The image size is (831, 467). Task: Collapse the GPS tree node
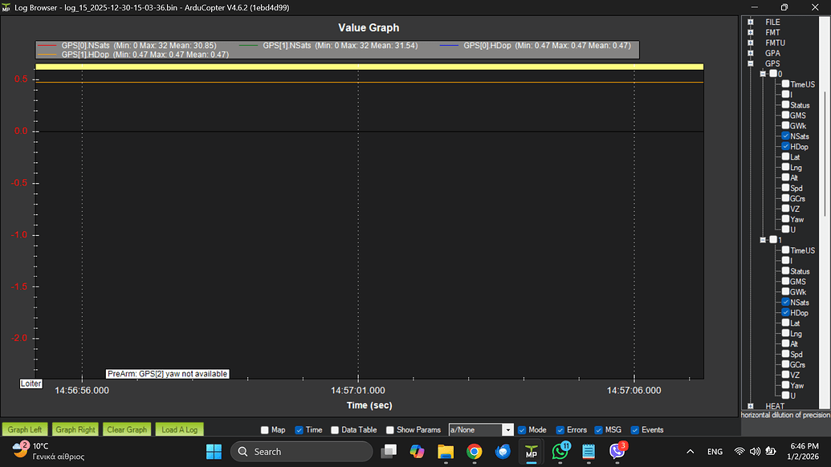pos(751,63)
